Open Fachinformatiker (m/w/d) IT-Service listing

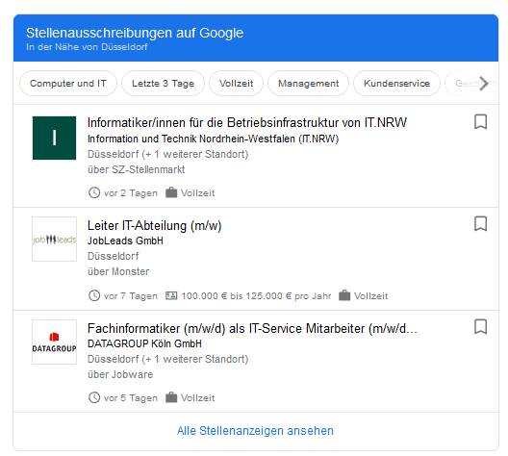[x=252, y=329]
